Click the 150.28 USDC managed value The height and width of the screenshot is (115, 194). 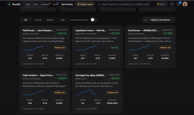tap(112, 103)
